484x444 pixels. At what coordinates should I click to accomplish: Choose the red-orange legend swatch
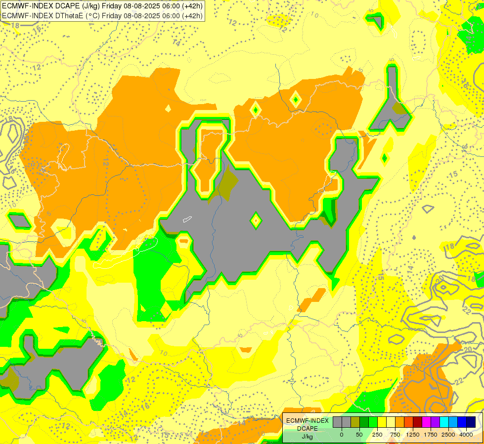[x=409, y=422]
